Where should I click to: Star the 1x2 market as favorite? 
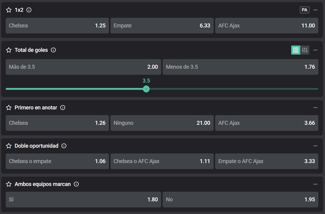click(x=9, y=10)
